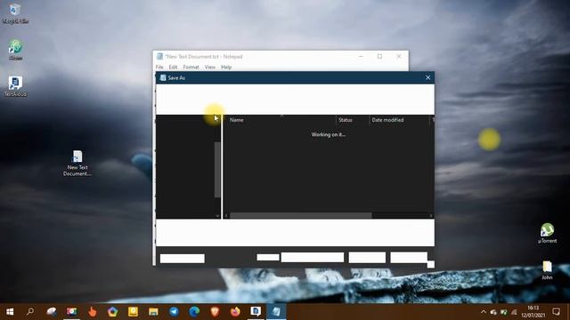The width and height of the screenshot is (570, 320).
Task: Minimize the Notepad window
Action: tap(361, 56)
